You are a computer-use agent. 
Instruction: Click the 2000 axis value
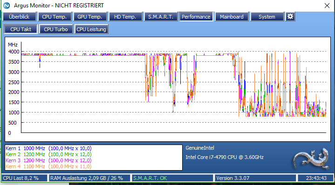coord(14,92)
